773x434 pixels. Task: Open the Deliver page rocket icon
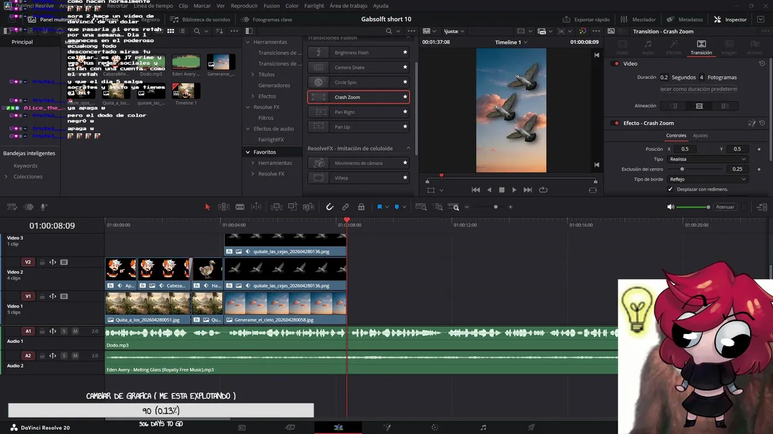[x=531, y=427]
